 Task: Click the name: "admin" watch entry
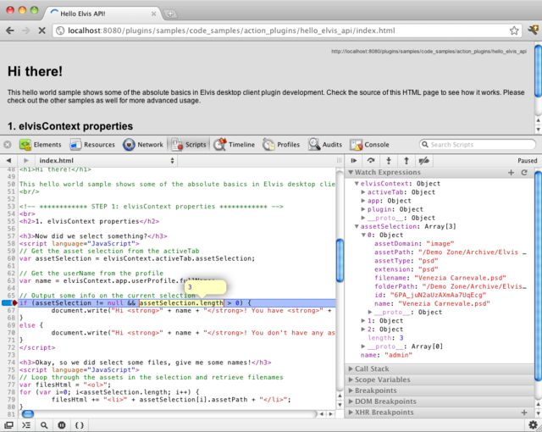[386, 355]
